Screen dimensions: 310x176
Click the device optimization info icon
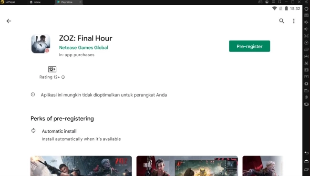click(33, 94)
